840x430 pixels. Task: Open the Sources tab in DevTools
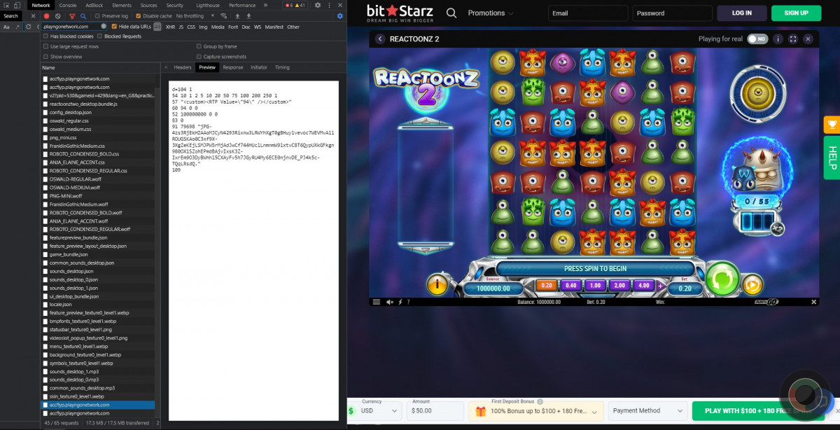[148, 5]
